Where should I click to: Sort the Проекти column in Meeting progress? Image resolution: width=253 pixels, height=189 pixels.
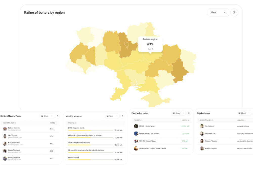(72, 123)
